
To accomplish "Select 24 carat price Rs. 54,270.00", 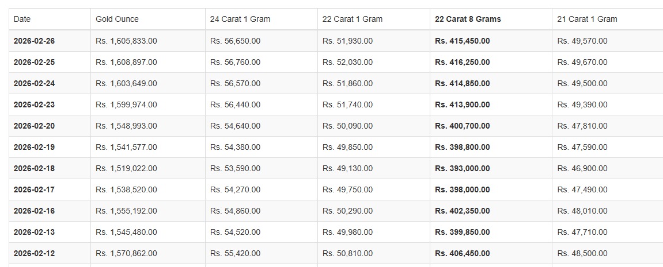I will click(x=235, y=189).
